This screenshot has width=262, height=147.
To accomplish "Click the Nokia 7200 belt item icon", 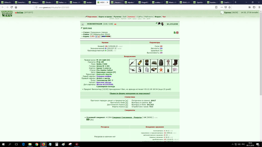I will click(147, 62).
